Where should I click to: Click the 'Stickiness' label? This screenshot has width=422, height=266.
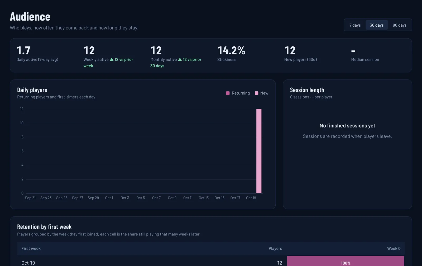pyautogui.click(x=227, y=60)
